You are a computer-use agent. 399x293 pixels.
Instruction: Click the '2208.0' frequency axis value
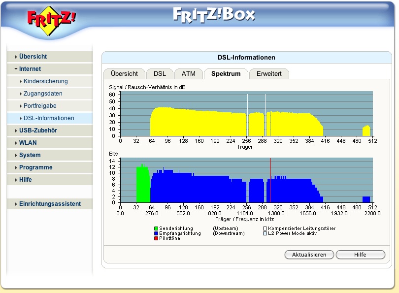point(372,213)
